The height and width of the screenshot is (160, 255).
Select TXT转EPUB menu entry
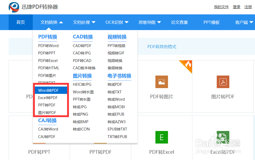(x=117, y=137)
